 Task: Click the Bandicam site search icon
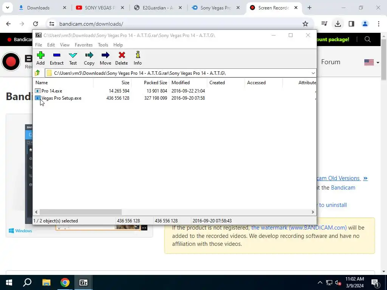pos(367,39)
